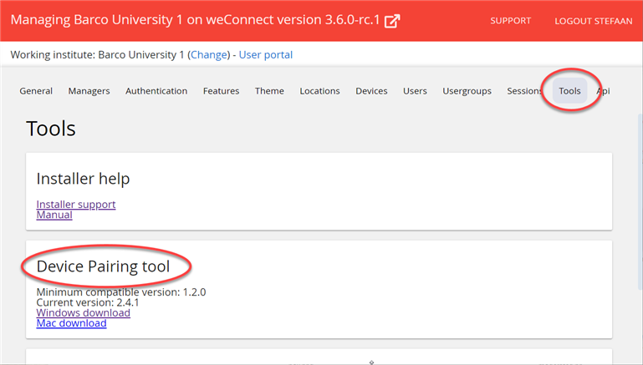Click the Device Pairing tool heading
Screen dimensions: 643x365
click(x=103, y=266)
